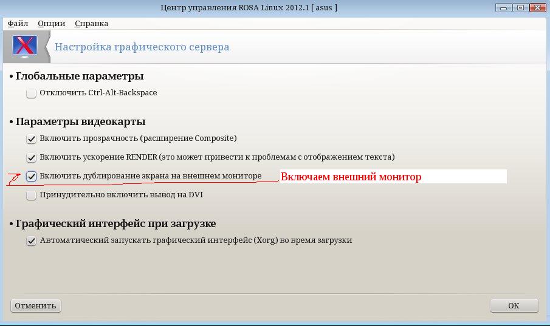Click label Принудительно включить вывод на DVI
This screenshot has width=550, height=326.
pyautogui.click(x=121, y=195)
